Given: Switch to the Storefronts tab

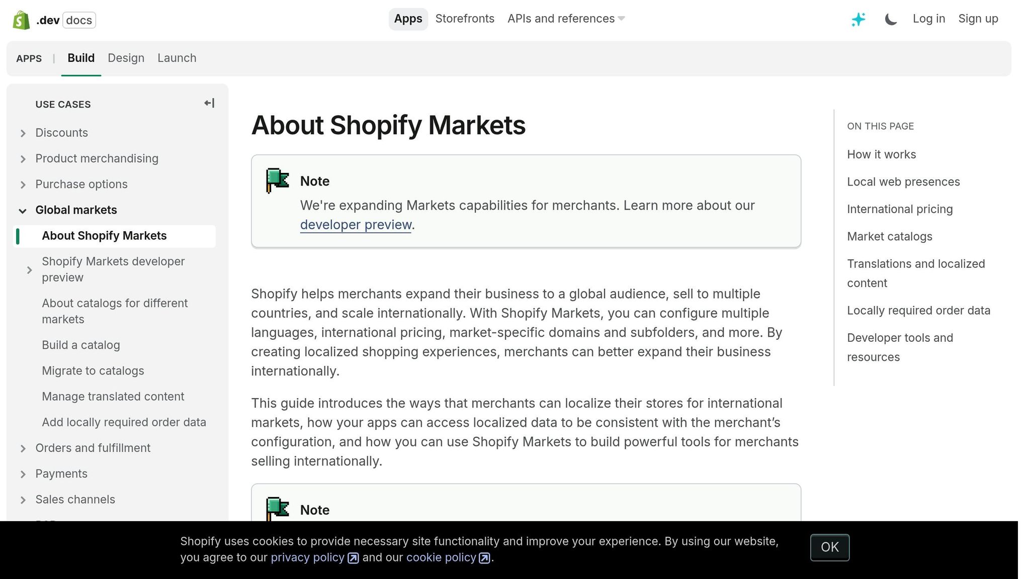Looking at the screenshot, I should (465, 19).
